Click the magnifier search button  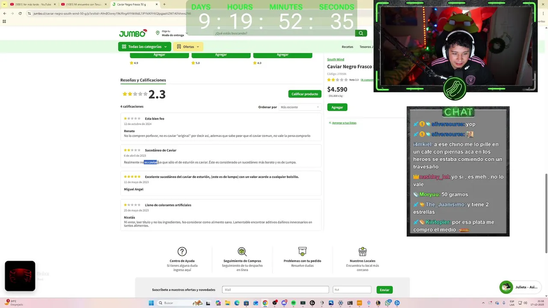click(361, 33)
